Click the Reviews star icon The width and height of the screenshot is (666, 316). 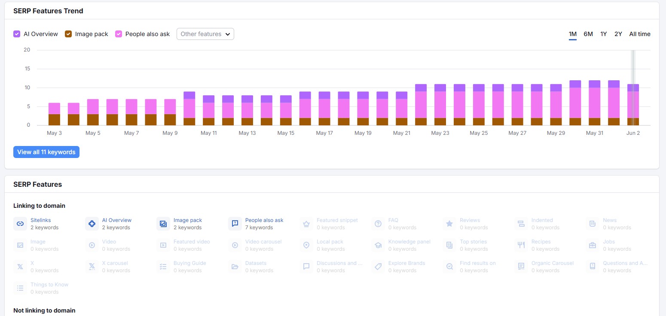tap(449, 224)
